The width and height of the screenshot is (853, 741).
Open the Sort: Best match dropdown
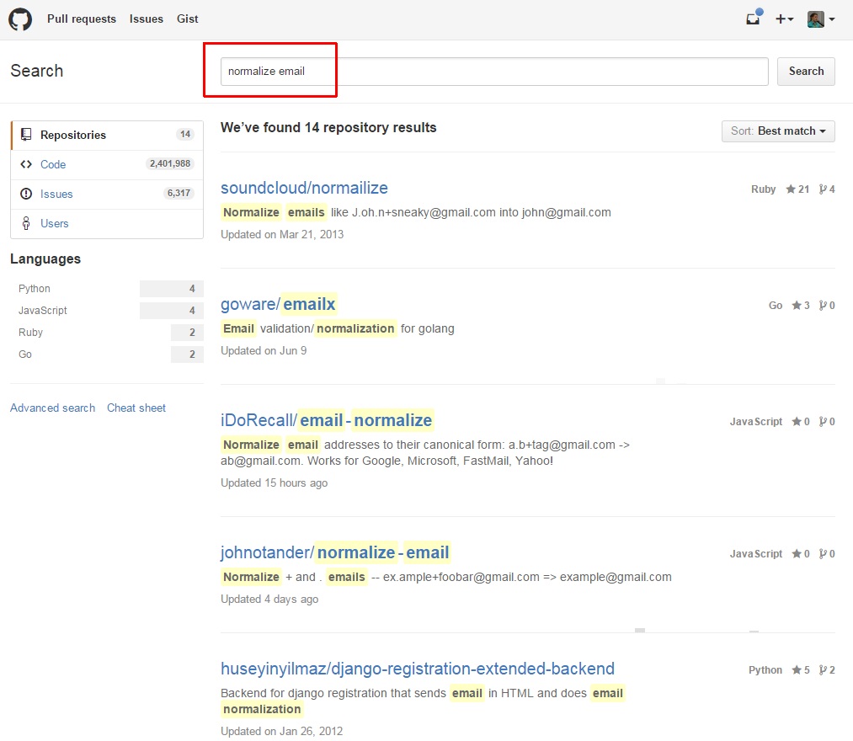(x=778, y=131)
